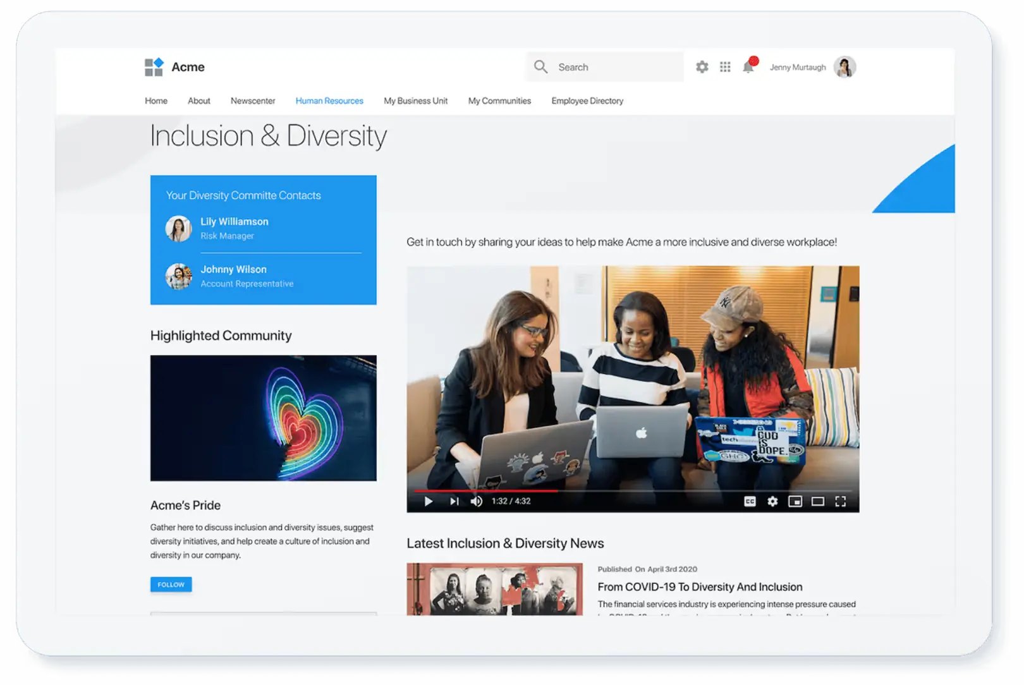Viewport: 1024px width, 685px height.
Task: Click 'Published On April 3rd 2020'
Action: point(647,570)
